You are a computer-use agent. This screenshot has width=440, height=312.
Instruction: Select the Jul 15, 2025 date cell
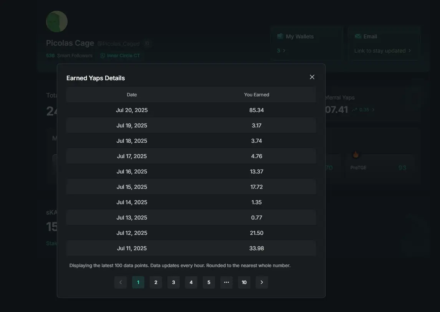[132, 187]
